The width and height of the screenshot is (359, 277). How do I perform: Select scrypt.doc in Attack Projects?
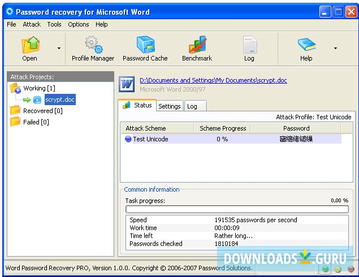60,99
